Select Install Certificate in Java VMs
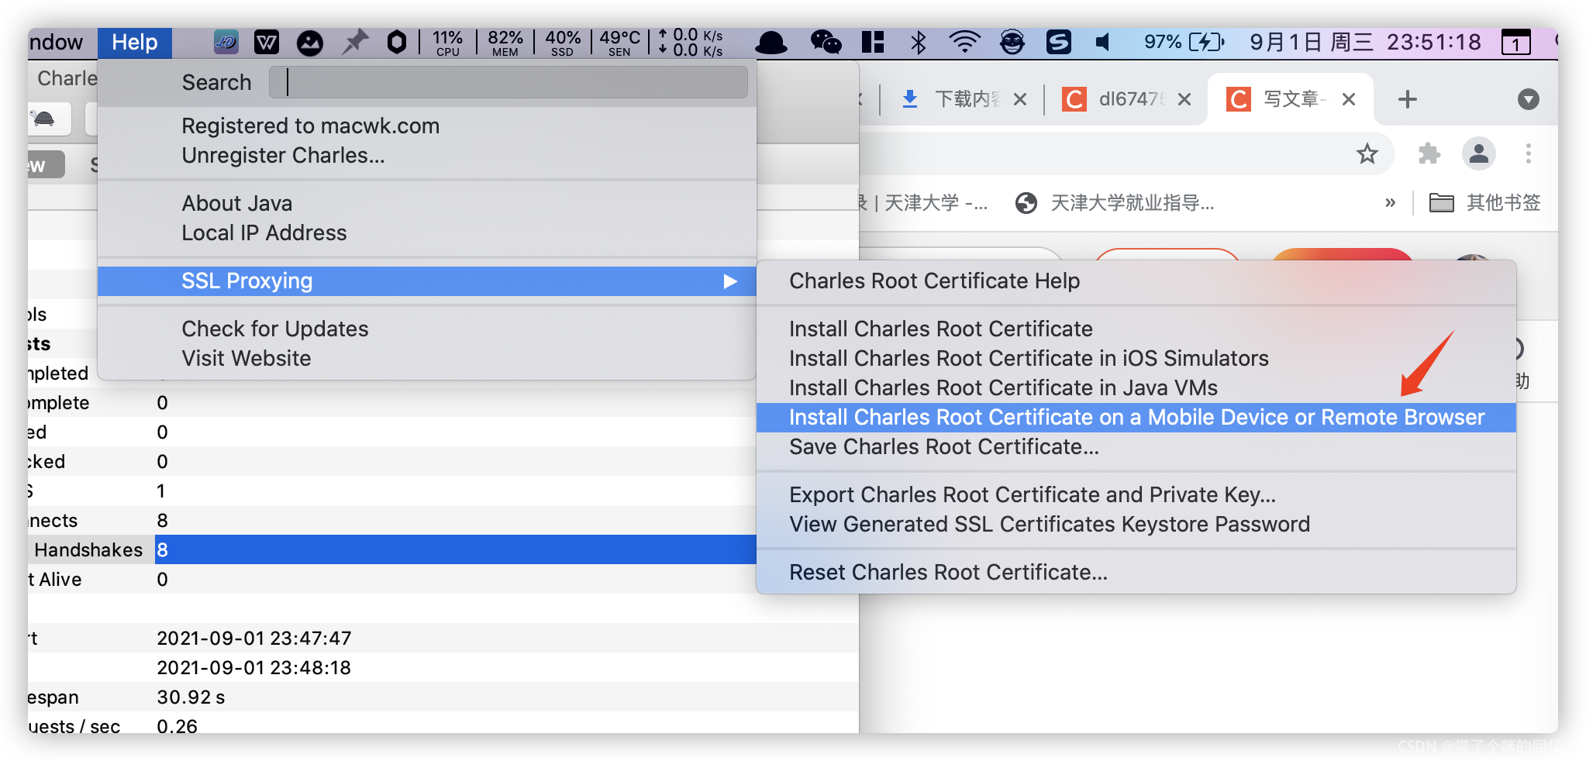This screenshot has width=1586, height=761. (1002, 387)
